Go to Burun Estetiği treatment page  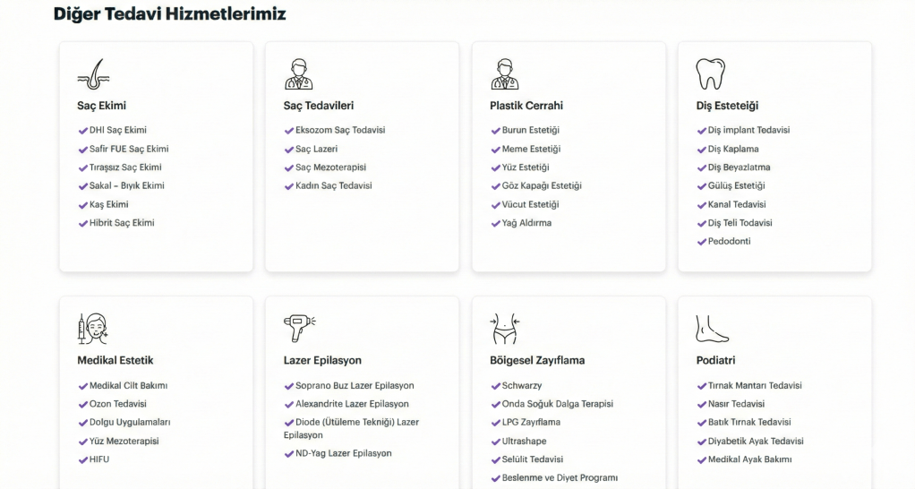point(530,131)
